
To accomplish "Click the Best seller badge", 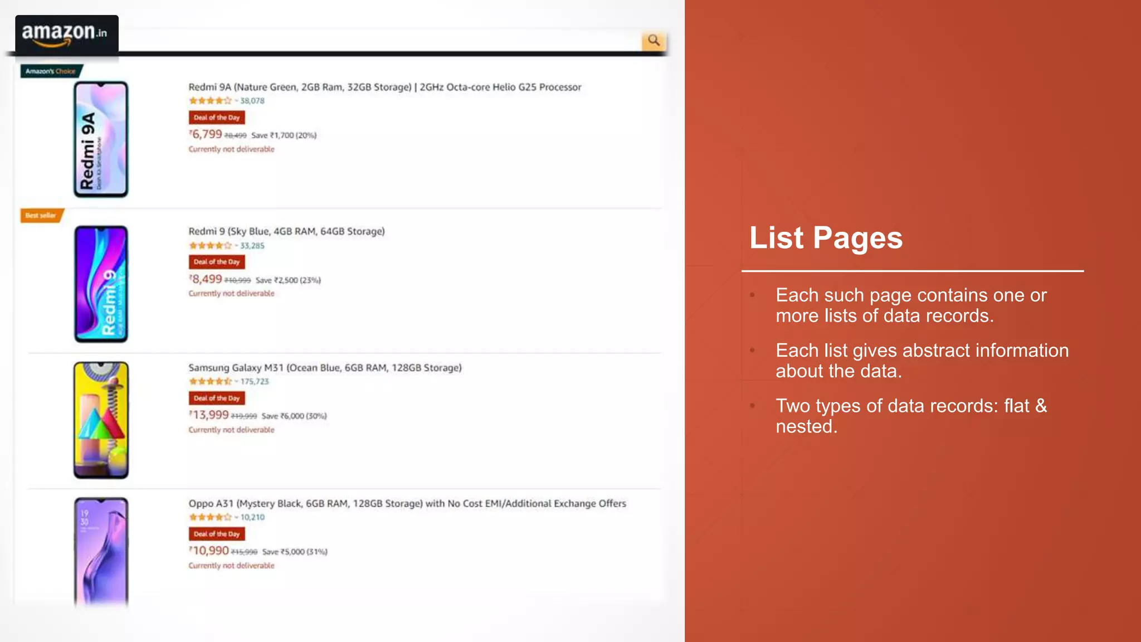I will pos(42,215).
